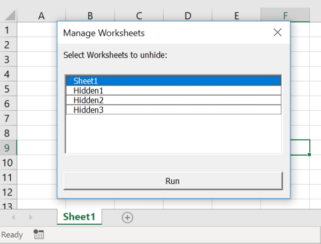Image resolution: width=321 pixels, height=244 pixels.
Task: Add a new sheet with plus icon
Action: click(127, 217)
